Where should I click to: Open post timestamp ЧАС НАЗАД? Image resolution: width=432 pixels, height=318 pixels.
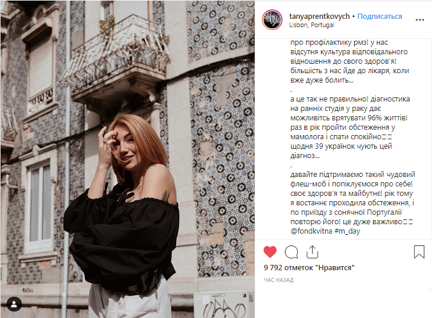click(x=278, y=280)
